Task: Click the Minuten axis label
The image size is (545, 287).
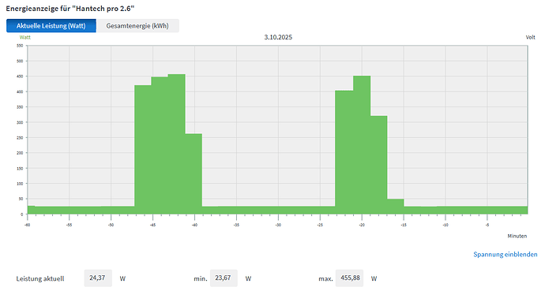Action: [517, 236]
